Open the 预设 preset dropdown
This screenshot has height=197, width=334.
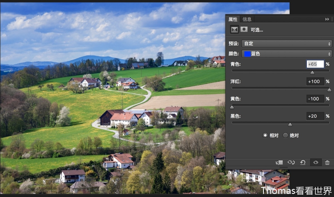(287, 44)
